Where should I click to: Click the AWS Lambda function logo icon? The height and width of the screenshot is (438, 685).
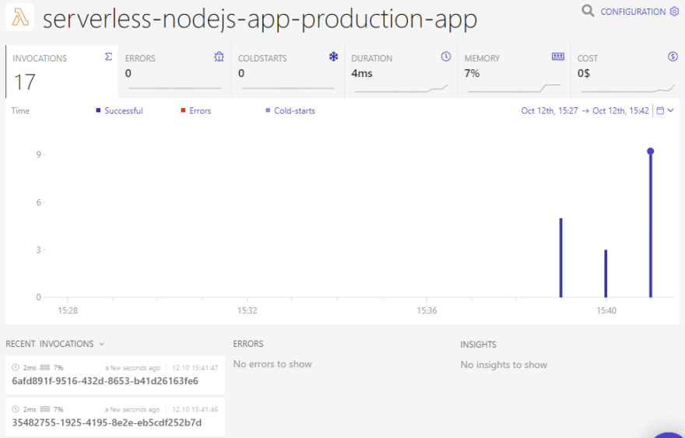pyautogui.click(x=19, y=17)
